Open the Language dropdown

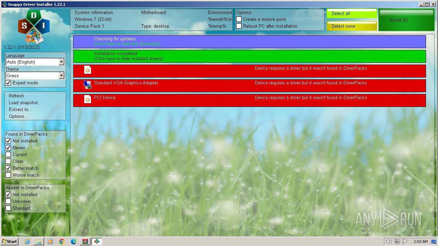tap(35, 62)
